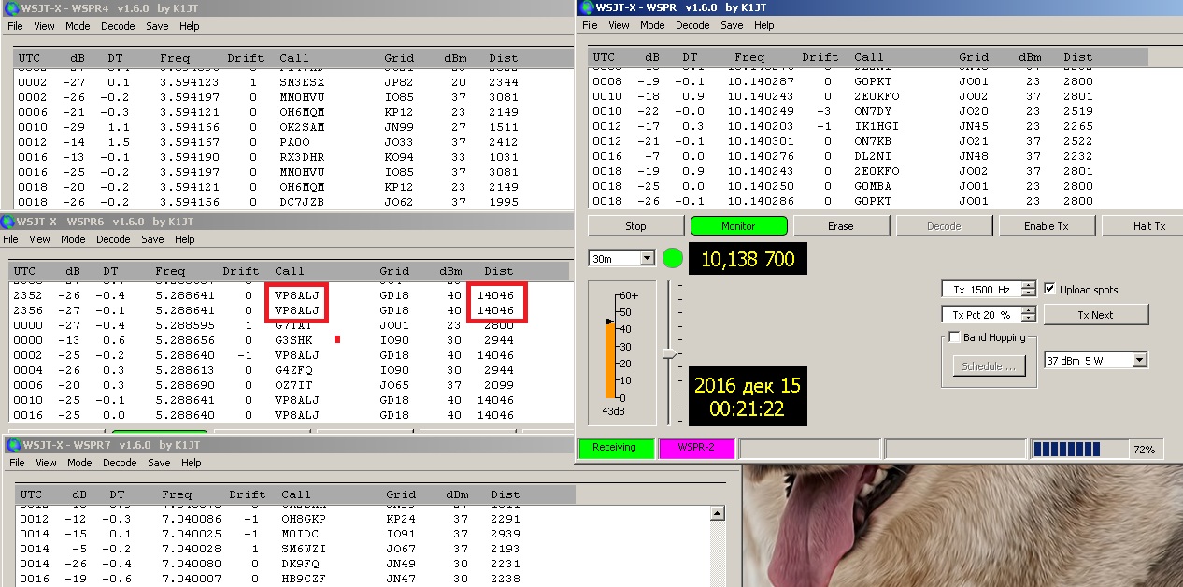Open View menu in the WSPR7 window
The image size is (1183, 587).
[x=47, y=463]
